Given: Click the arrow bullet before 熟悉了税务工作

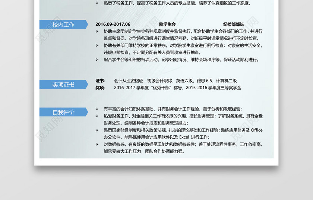Looking at the screenshot, I should (x=97, y=3).
